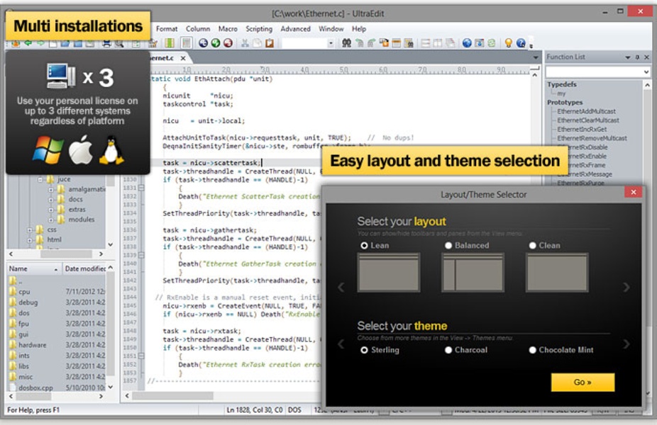Click the hardware folder icon in file list
The image size is (657, 425).
click(13, 345)
